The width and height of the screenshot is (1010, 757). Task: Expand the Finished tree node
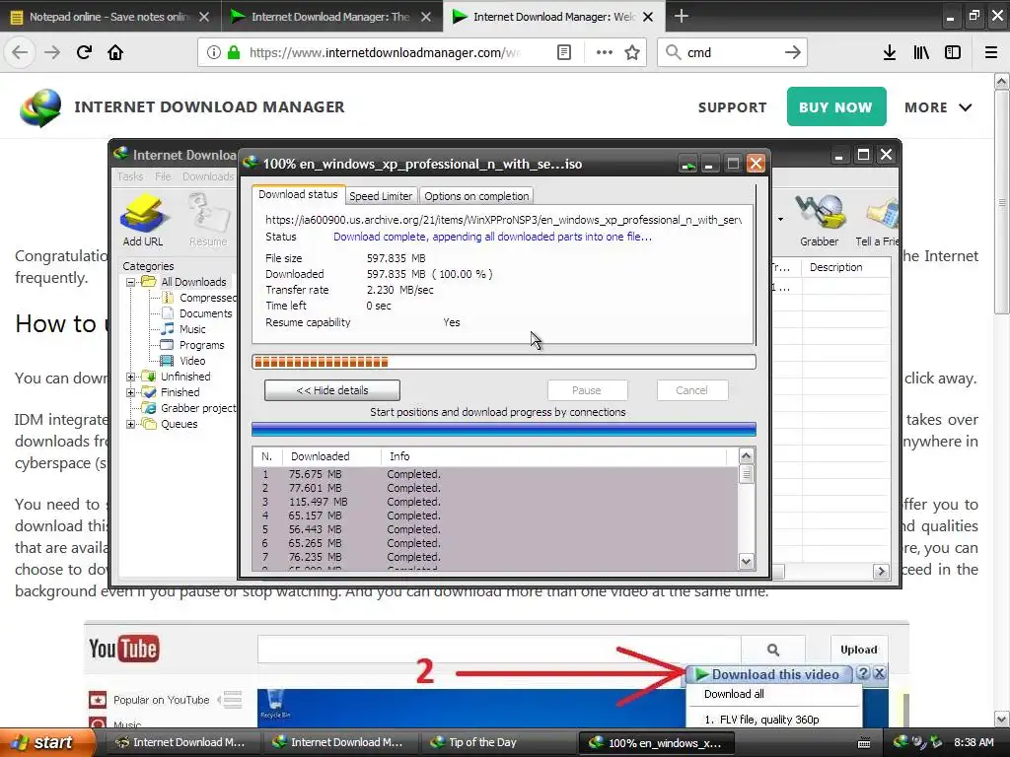click(x=131, y=392)
